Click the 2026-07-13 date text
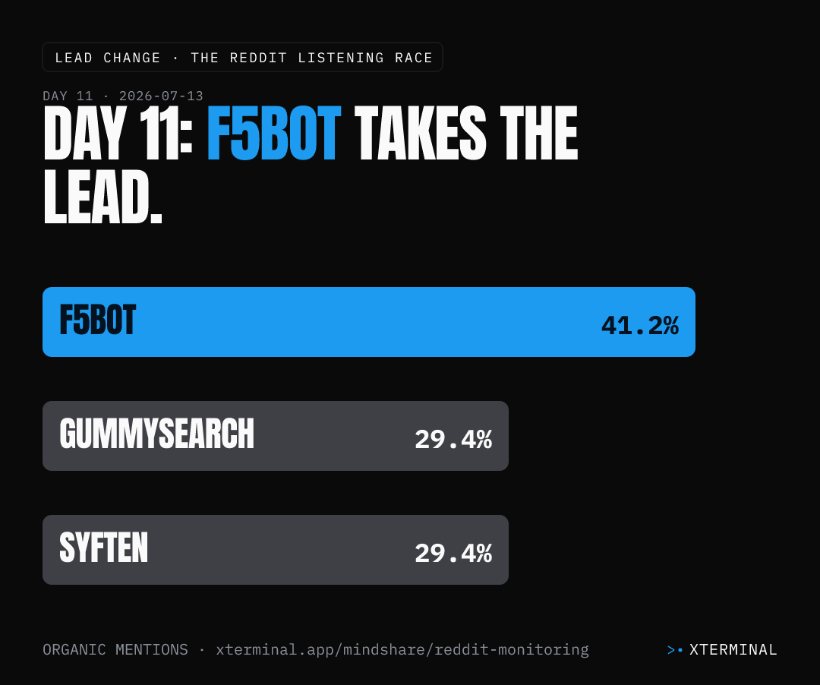820x685 pixels. click(x=161, y=96)
